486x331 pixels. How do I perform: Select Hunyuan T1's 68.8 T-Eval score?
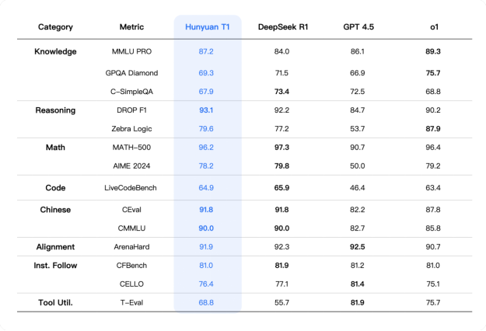point(207,301)
